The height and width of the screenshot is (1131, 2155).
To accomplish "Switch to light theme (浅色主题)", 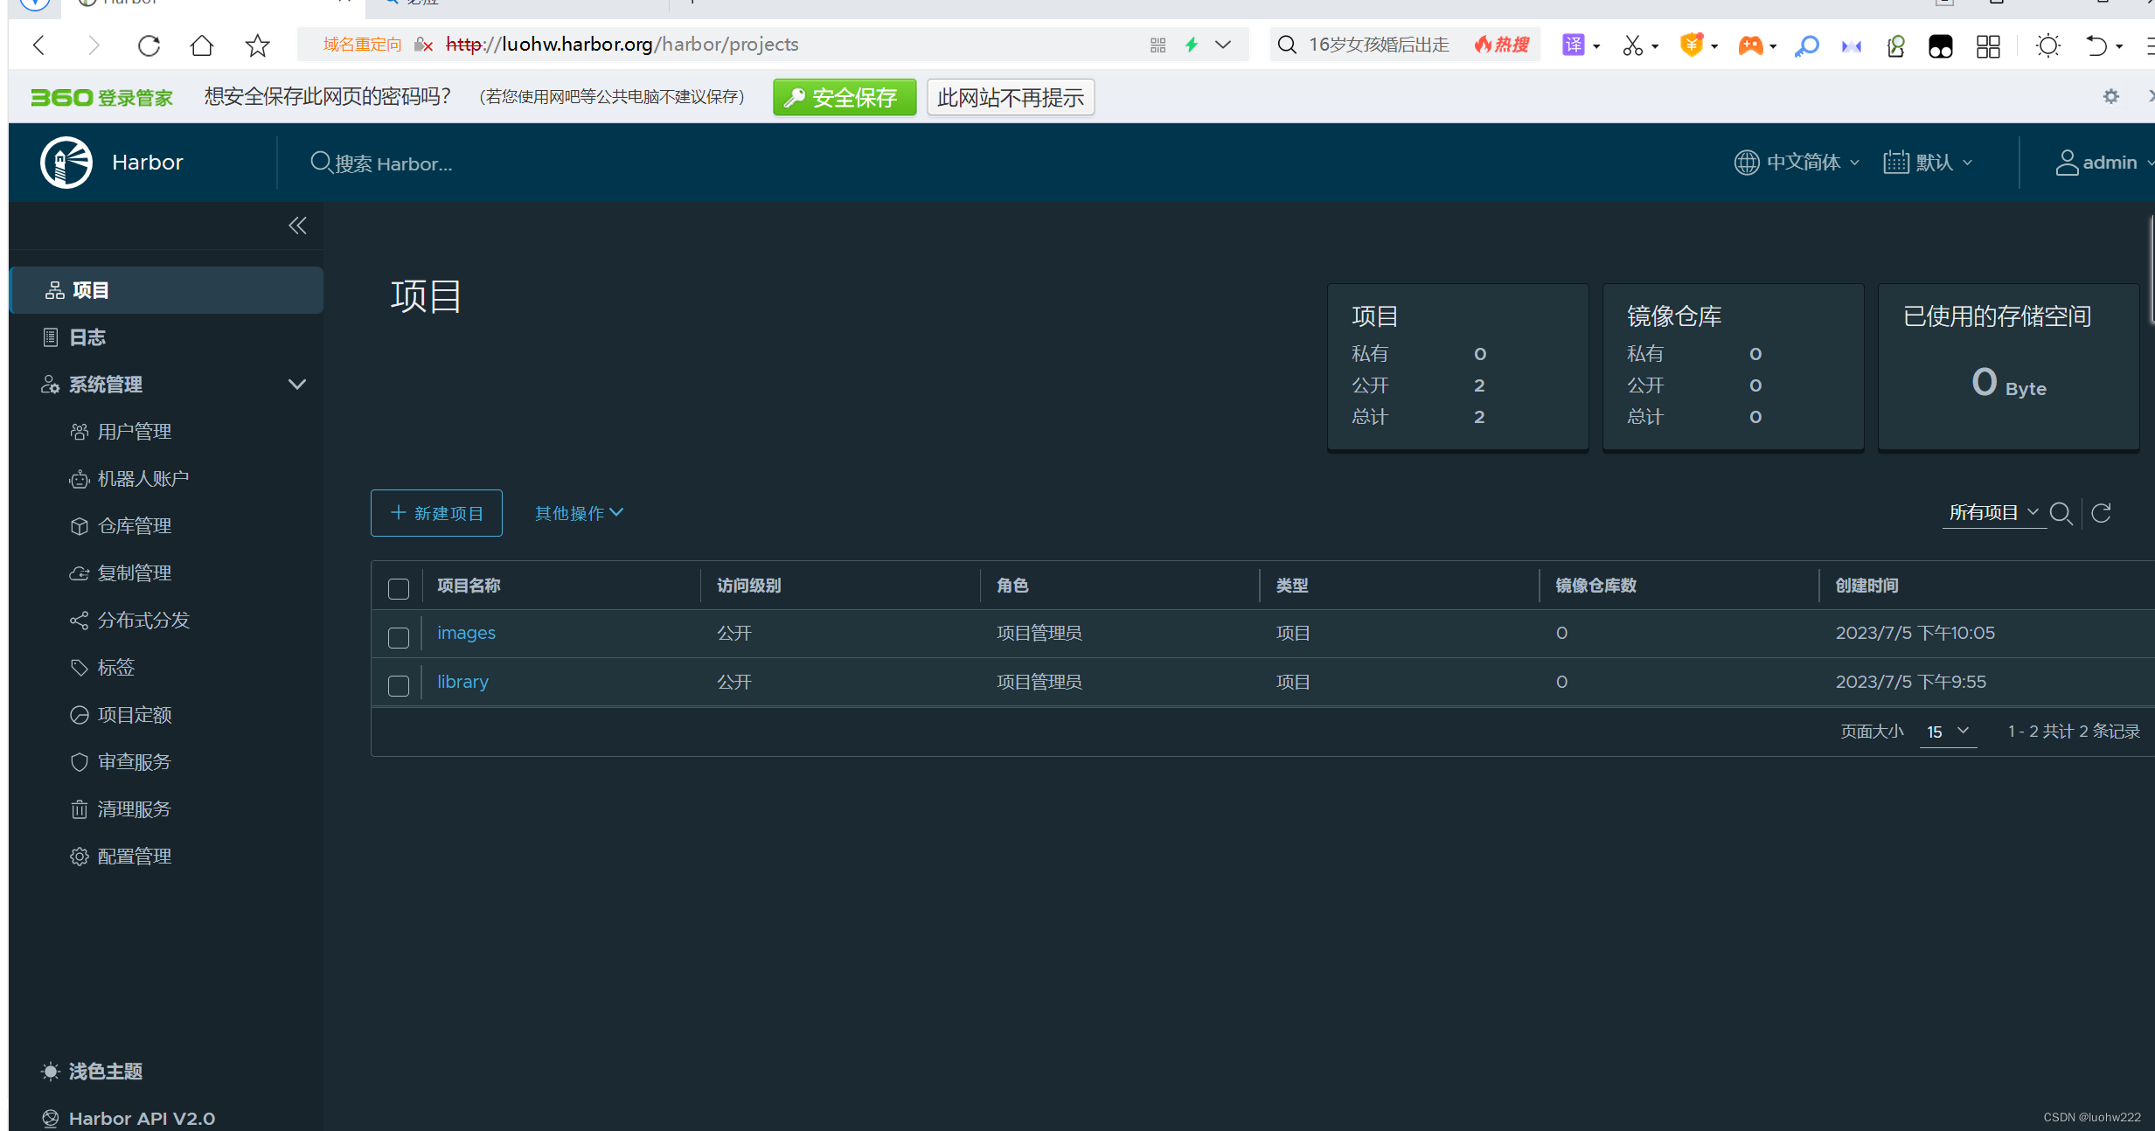I will pos(105,1071).
